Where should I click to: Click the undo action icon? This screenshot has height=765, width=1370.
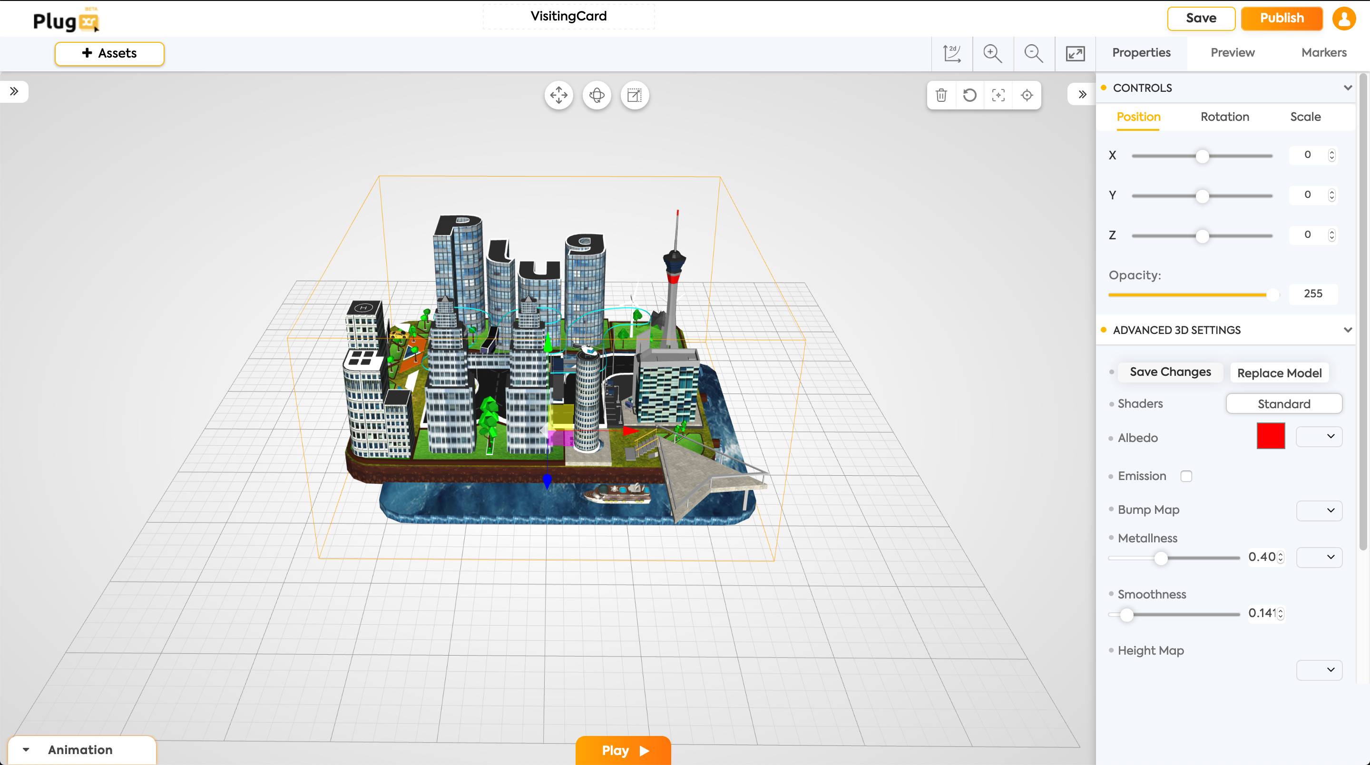pyautogui.click(x=969, y=94)
